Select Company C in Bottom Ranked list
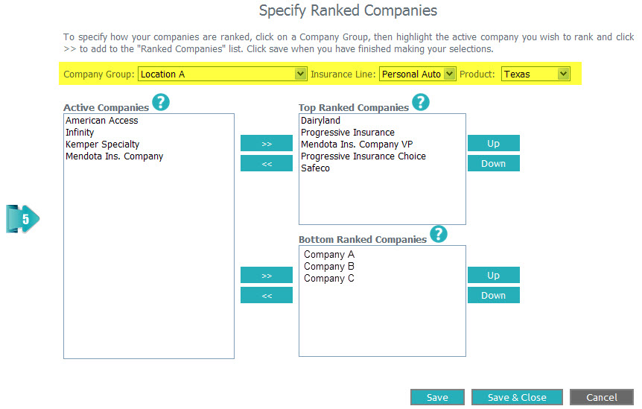Viewport: 642px width, 409px height. click(x=329, y=278)
